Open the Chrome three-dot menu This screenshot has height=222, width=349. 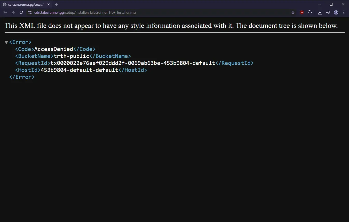coord(344,12)
